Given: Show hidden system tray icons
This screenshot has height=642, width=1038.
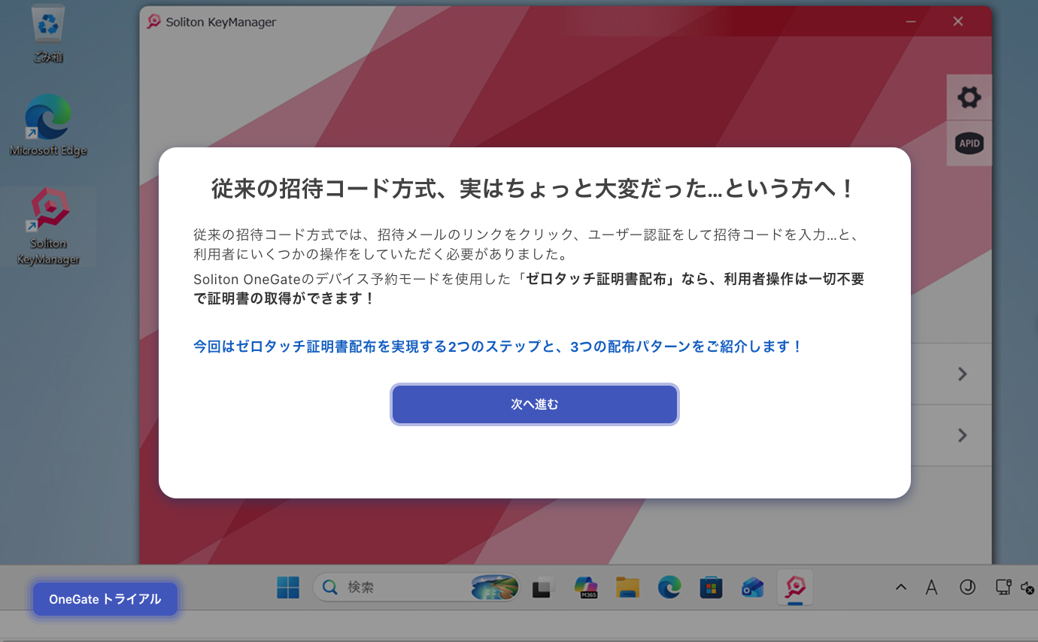Looking at the screenshot, I should coord(901,587).
